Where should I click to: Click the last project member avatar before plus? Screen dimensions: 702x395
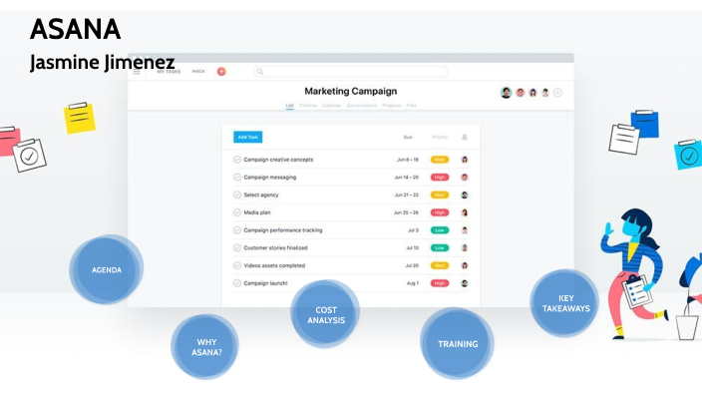pyautogui.click(x=544, y=93)
